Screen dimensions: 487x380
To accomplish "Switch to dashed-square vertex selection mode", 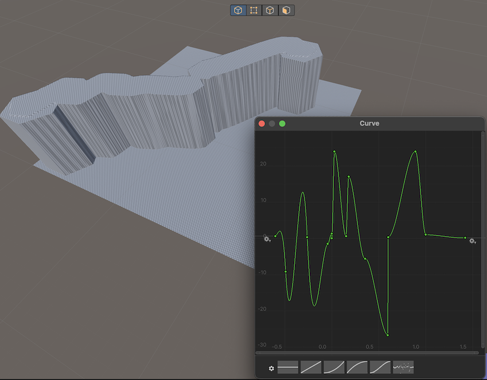I will point(254,10).
